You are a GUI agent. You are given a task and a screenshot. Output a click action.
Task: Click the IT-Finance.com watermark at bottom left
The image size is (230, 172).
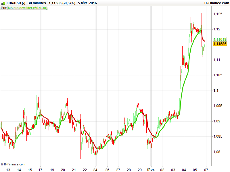(x=14, y=164)
